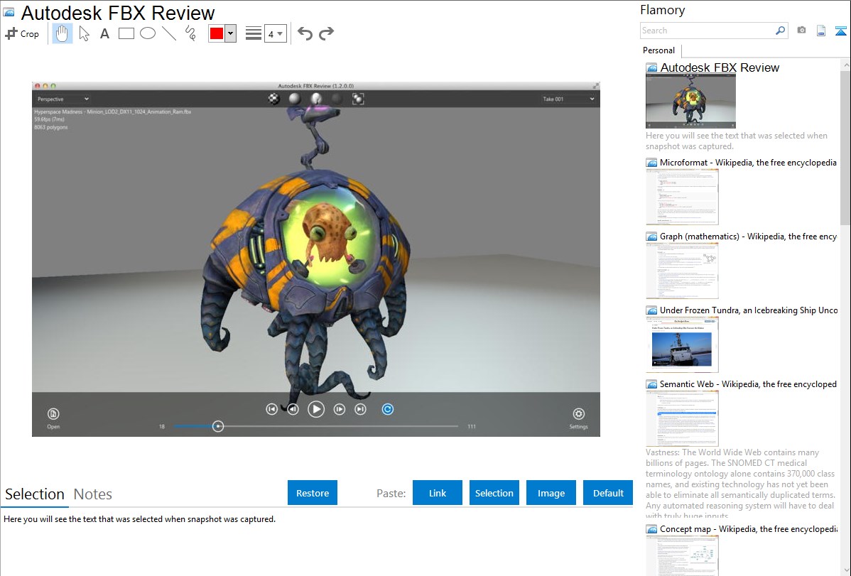This screenshot has width=851, height=576.
Task: Open the Semantic Web snapshot title
Action: 748,384
